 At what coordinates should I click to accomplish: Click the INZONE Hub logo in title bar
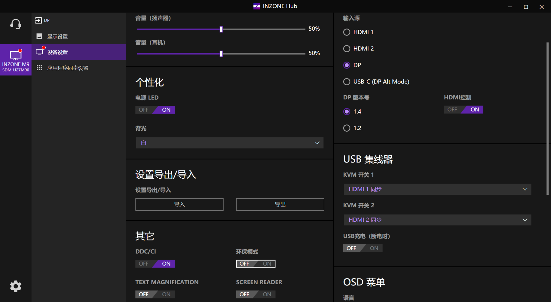(256, 6)
